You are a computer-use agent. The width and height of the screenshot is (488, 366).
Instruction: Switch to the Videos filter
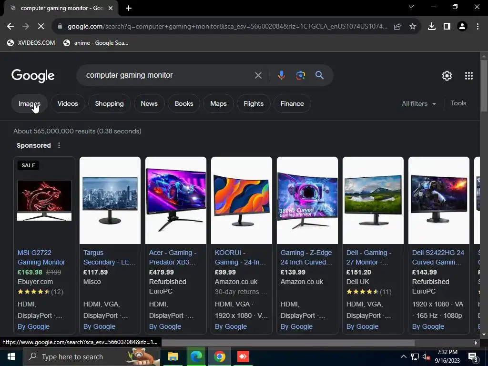point(68,103)
